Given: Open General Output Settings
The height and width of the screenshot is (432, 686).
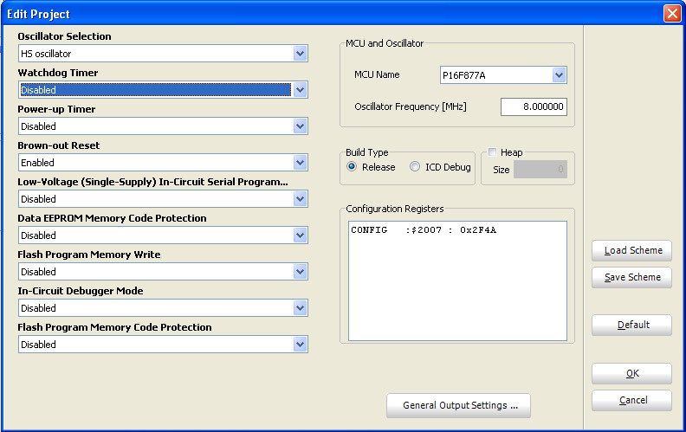Looking at the screenshot, I should (x=458, y=405).
